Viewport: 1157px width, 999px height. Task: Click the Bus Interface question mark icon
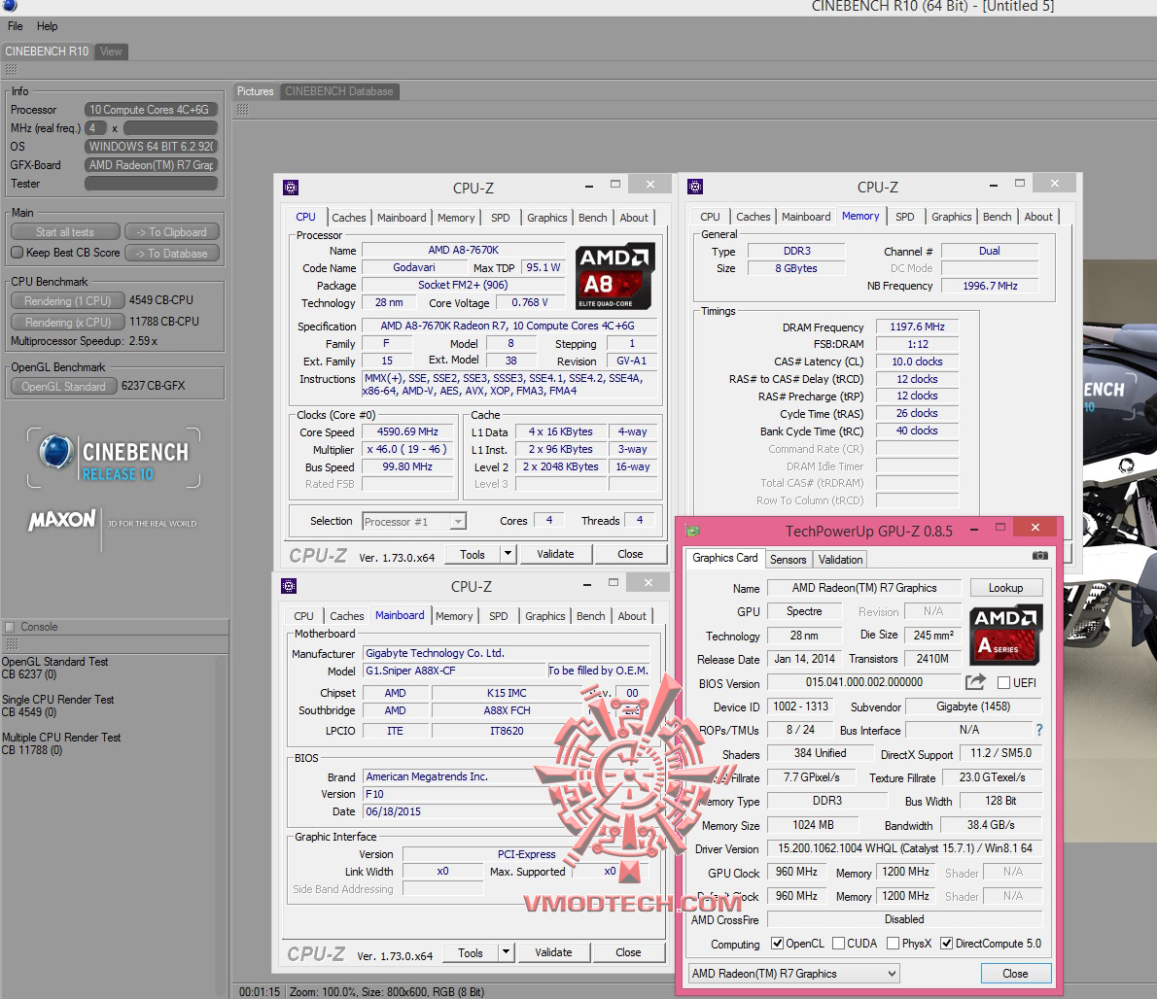pyautogui.click(x=1039, y=730)
